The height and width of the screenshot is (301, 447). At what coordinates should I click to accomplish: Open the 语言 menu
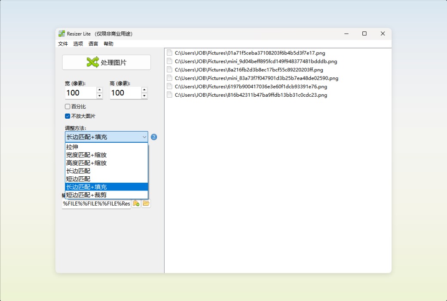(93, 43)
